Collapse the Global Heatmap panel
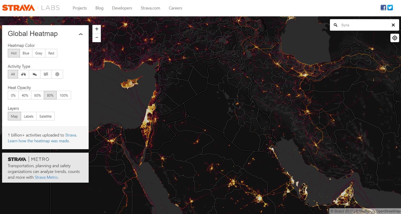The image size is (401, 214). coord(81,34)
